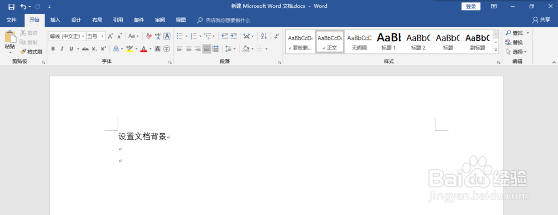This screenshot has height=215, width=558.
Task: Collapse the ribbon with the up chevron
Action: point(554,62)
